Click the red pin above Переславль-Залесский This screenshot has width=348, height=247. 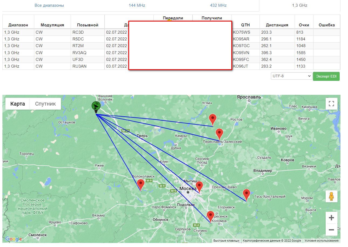coord(219,133)
